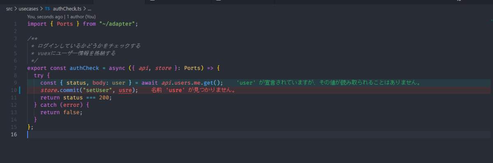The width and height of the screenshot is (493, 163).
Task: Click 'body: user' variable on line 9
Action: click(x=109, y=83)
